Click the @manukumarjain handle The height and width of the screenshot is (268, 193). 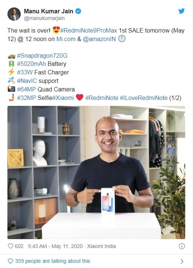[x=44, y=18]
